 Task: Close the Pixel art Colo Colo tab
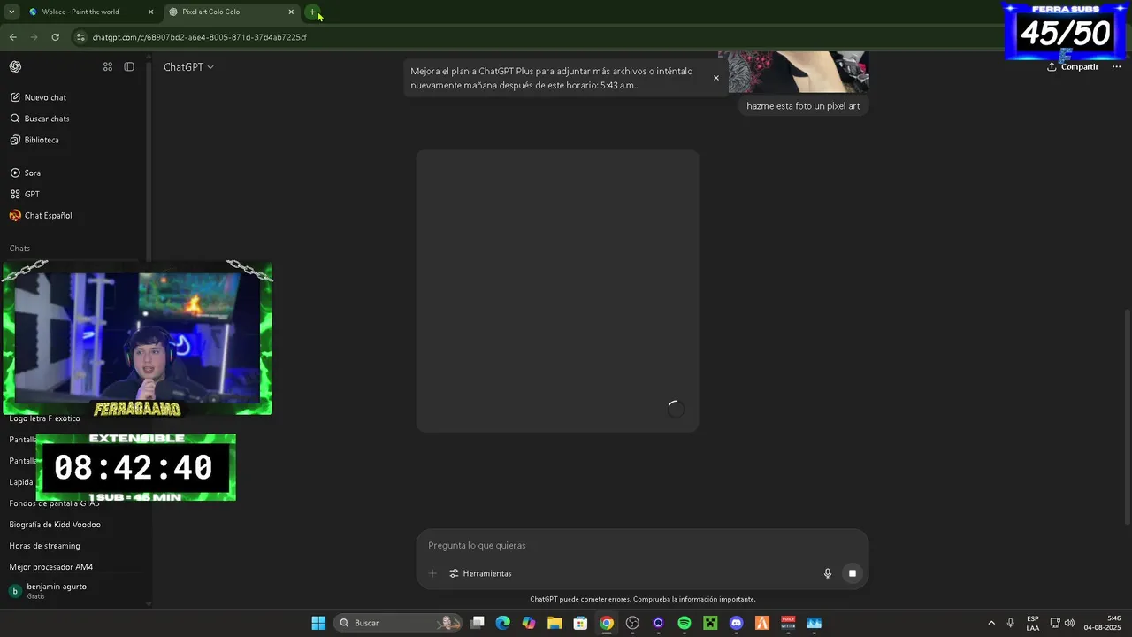point(291,12)
